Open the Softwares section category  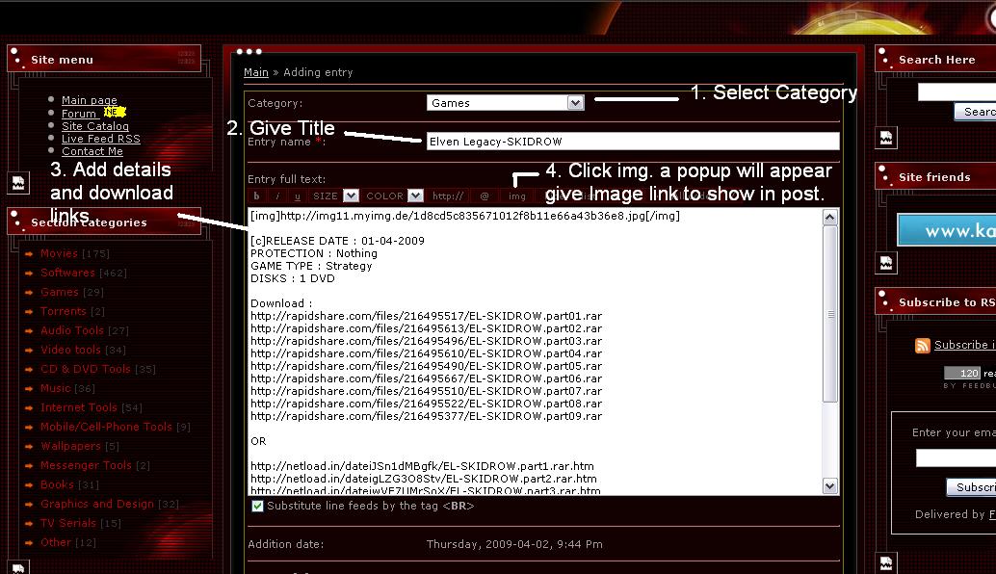tap(67, 273)
